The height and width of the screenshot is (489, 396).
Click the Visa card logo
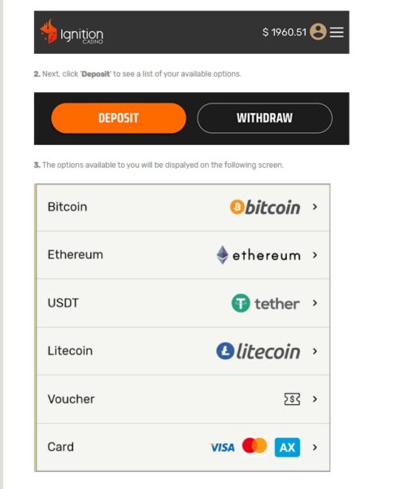pos(223,447)
